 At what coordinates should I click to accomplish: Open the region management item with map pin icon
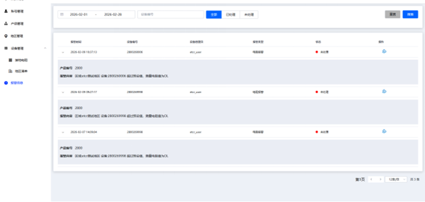tap(14, 36)
